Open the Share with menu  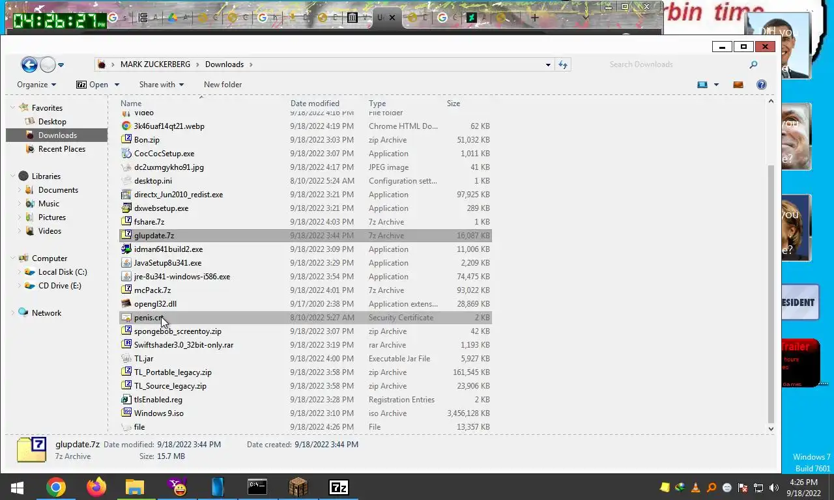tap(161, 85)
